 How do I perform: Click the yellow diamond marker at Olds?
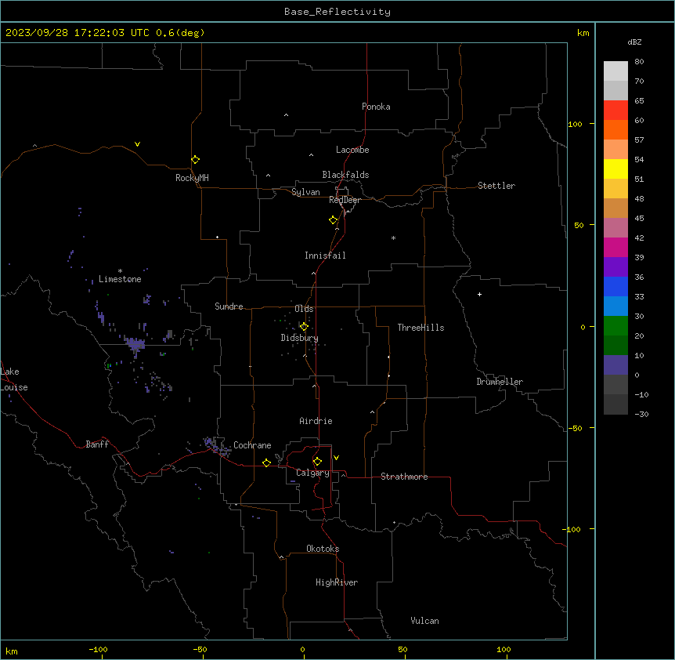tap(304, 327)
